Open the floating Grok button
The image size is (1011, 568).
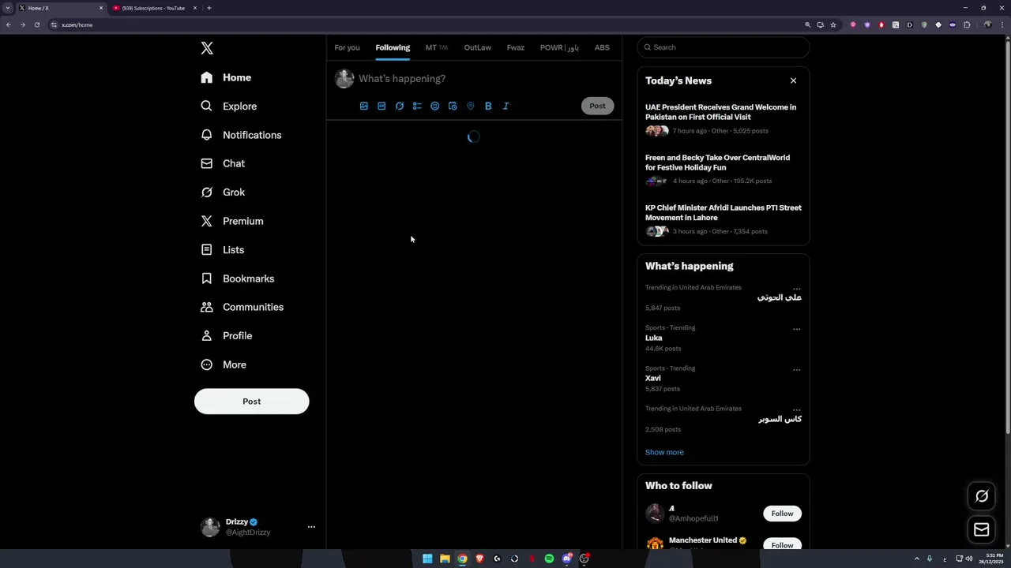tap(982, 496)
